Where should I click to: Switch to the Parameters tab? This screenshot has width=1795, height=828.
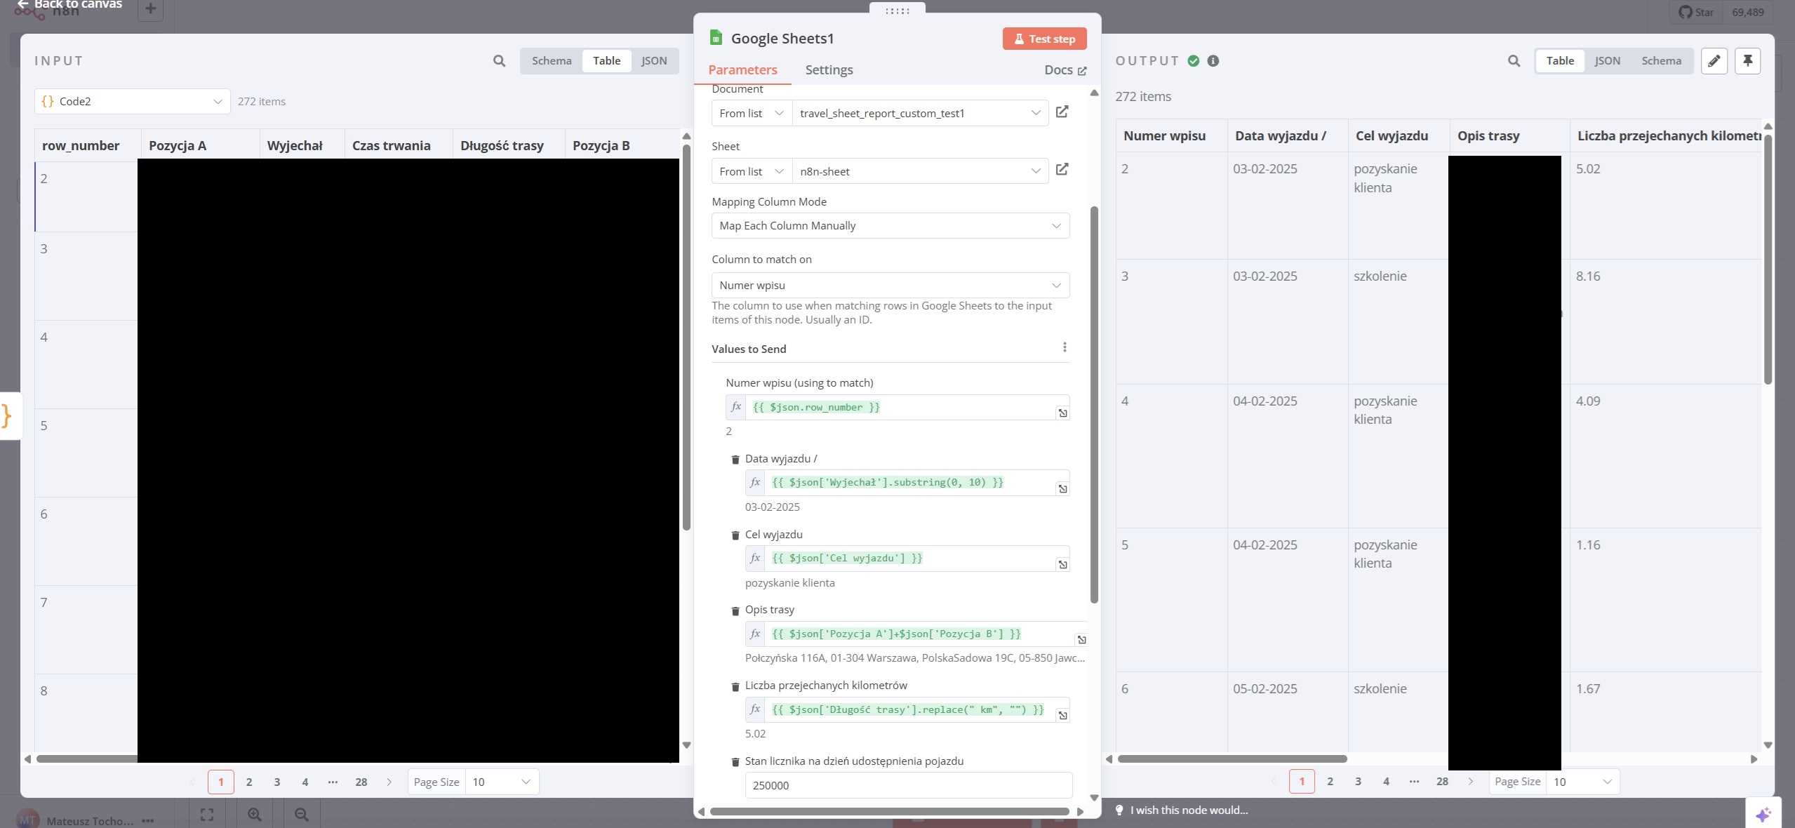click(742, 69)
